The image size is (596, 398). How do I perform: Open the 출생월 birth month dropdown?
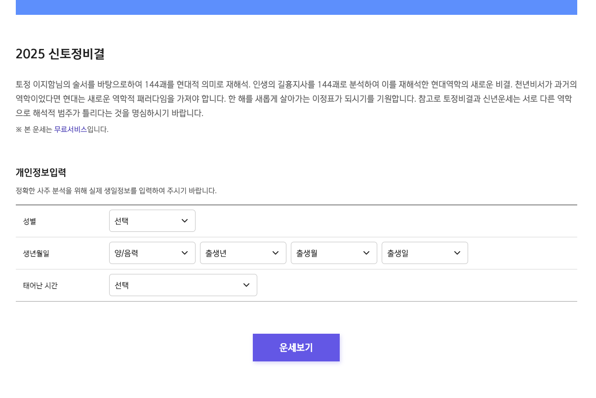click(x=334, y=253)
